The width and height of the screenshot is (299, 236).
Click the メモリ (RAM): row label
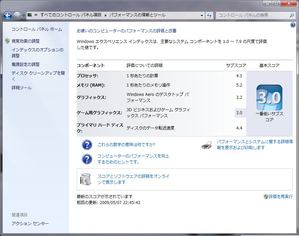click(x=91, y=85)
